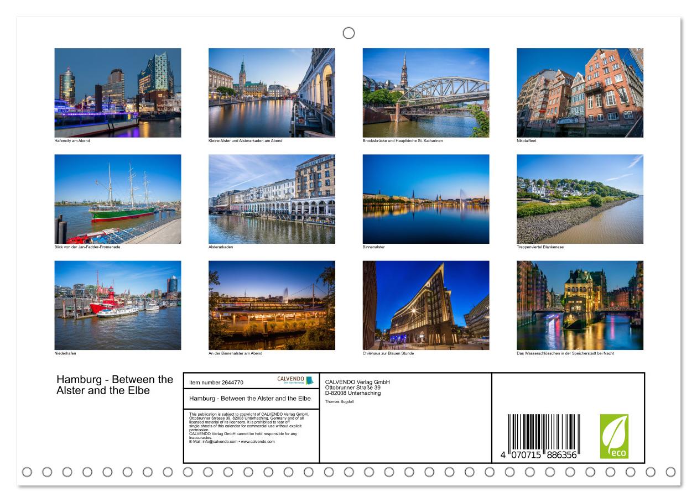Click the text 'Item number 2644770'
Image resolution: width=697 pixels, height=502 pixels.
click(216, 382)
